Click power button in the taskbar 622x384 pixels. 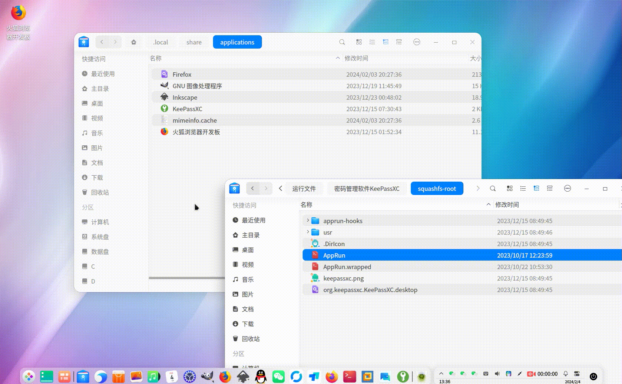593,377
